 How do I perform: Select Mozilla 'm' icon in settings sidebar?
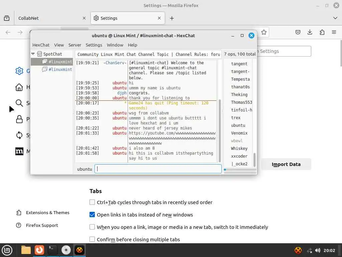tap(19, 151)
